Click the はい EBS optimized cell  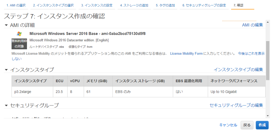pos(190,92)
